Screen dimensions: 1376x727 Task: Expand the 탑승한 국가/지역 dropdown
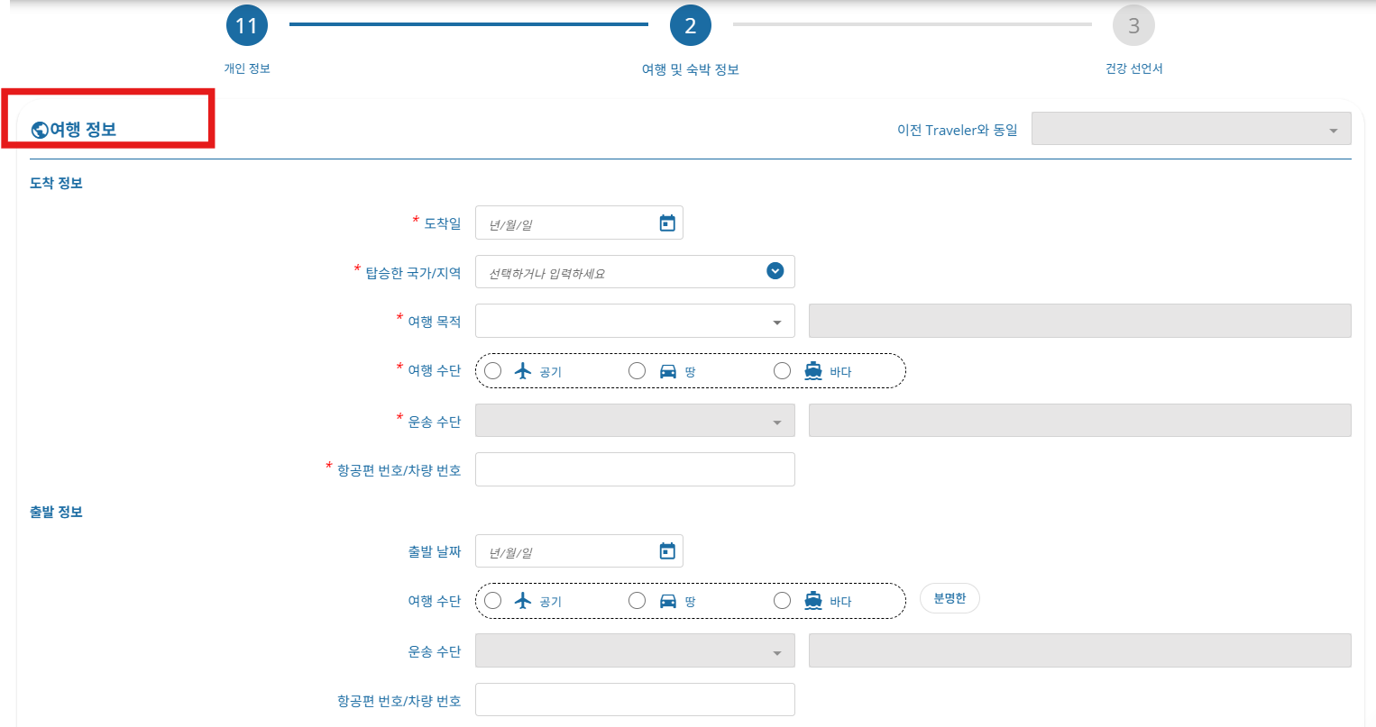point(773,271)
